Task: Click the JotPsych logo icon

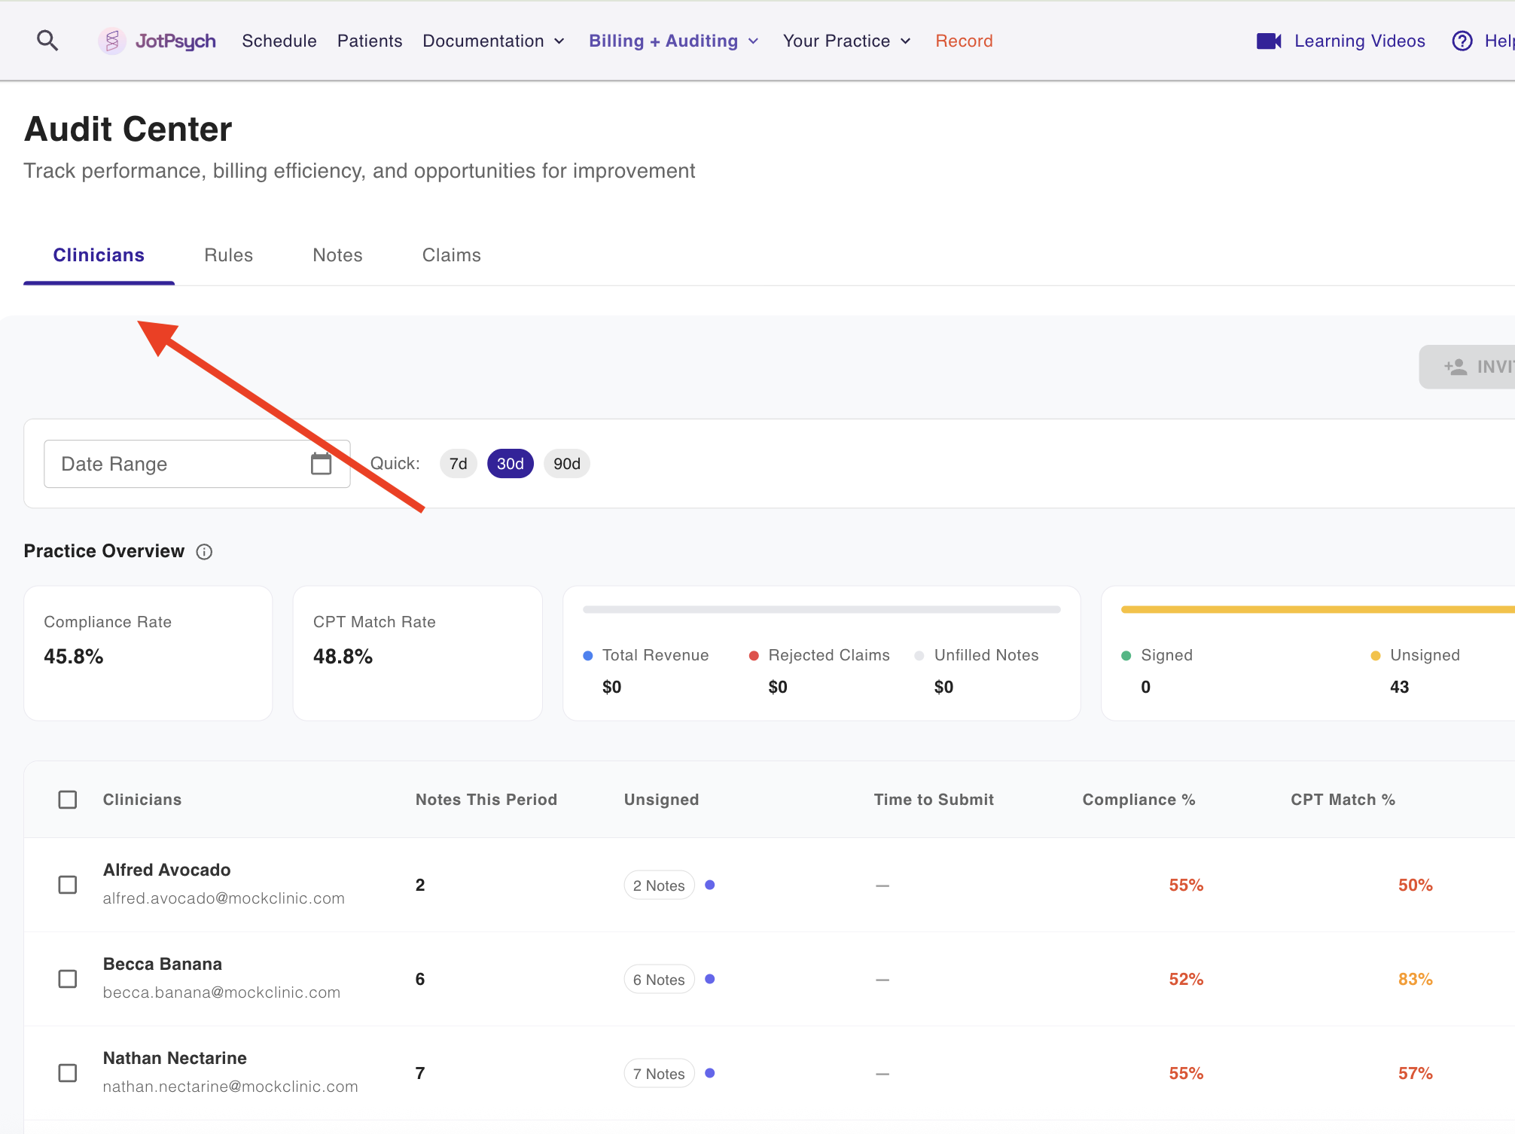Action: pos(112,41)
